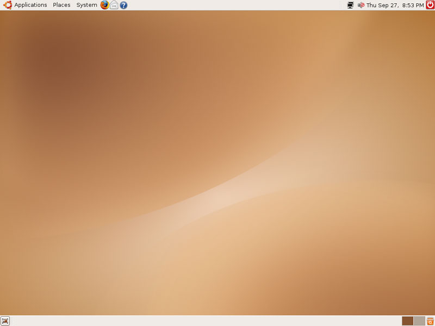This screenshot has height=326, width=435.
Task: Click the network monitor icon
Action: (x=350, y=5)
